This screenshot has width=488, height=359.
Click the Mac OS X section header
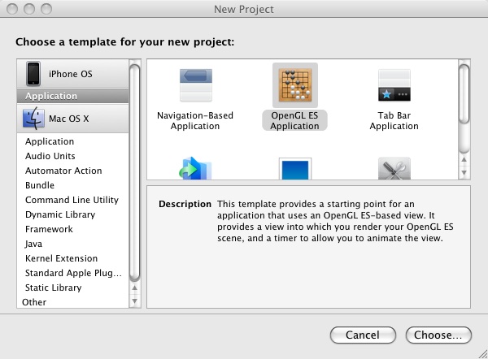click(73, 119)
